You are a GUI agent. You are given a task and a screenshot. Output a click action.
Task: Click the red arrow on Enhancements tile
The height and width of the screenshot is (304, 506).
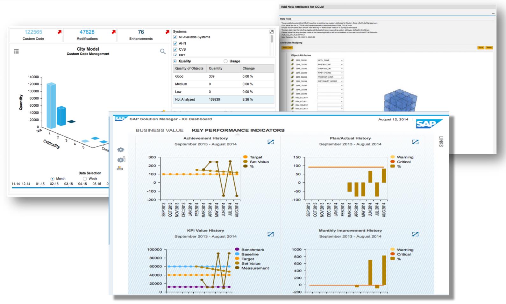click(167, 32)
